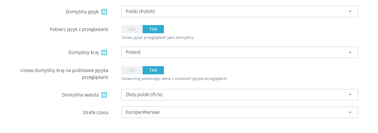Set Pobierz język z przegladarki to NIE
Viewport: 378px width, 133px height.
[132, 29]
